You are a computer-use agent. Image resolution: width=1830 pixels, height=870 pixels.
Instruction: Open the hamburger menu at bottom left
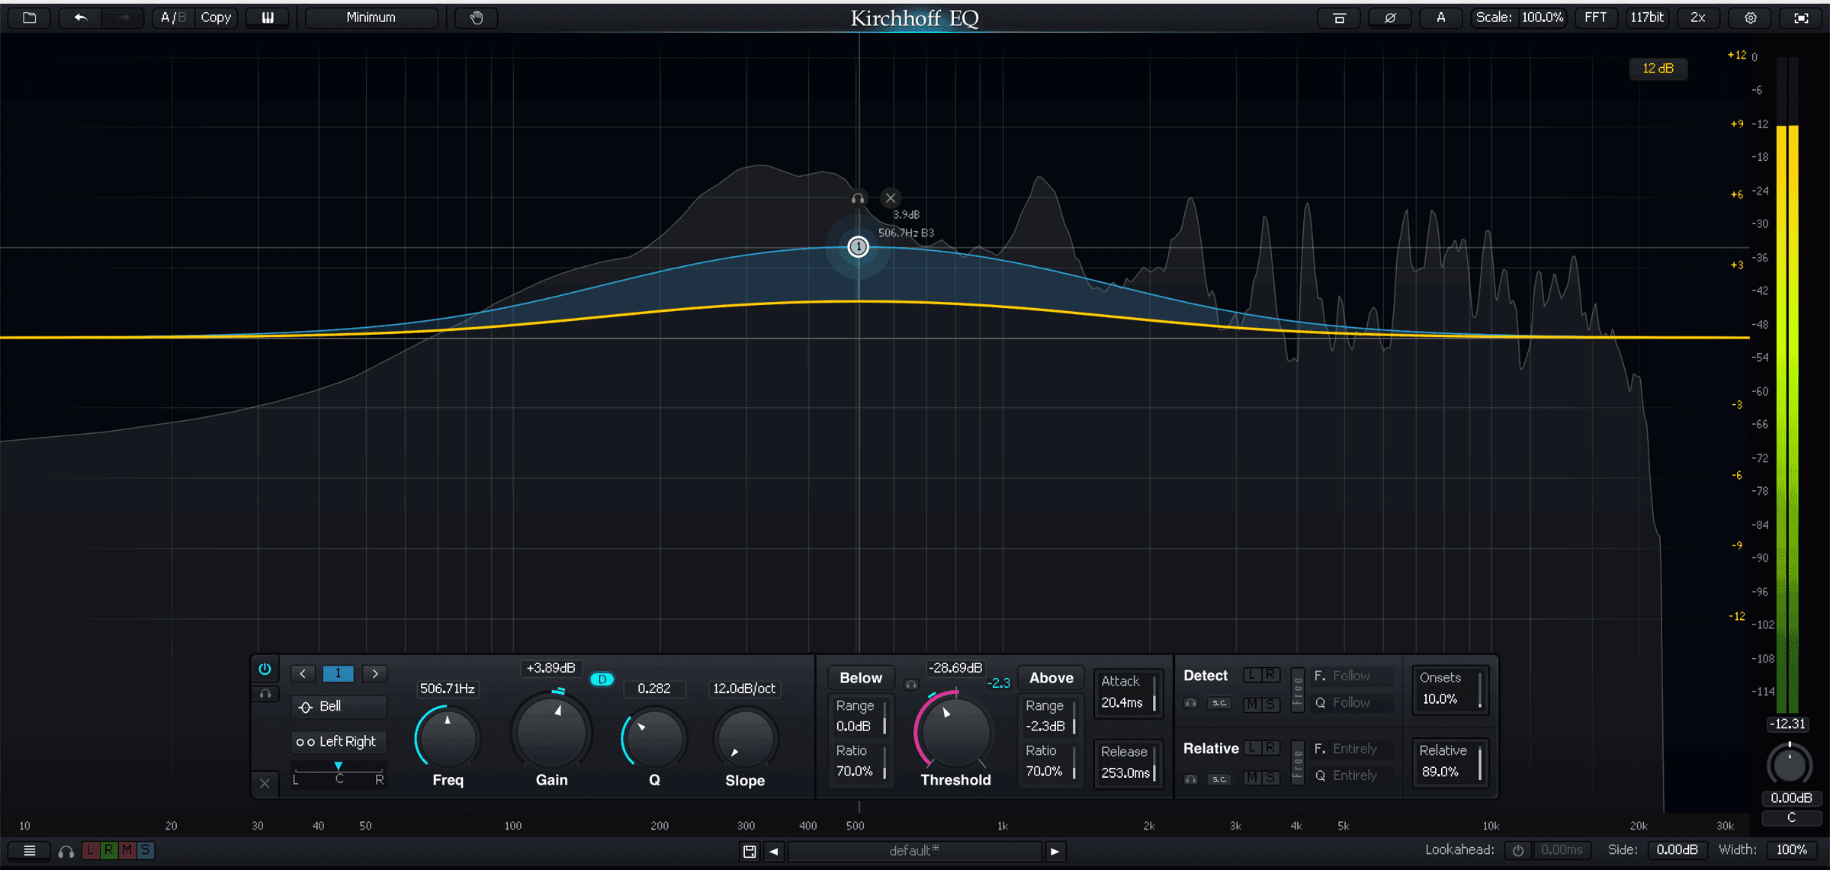tap(30, 851)
